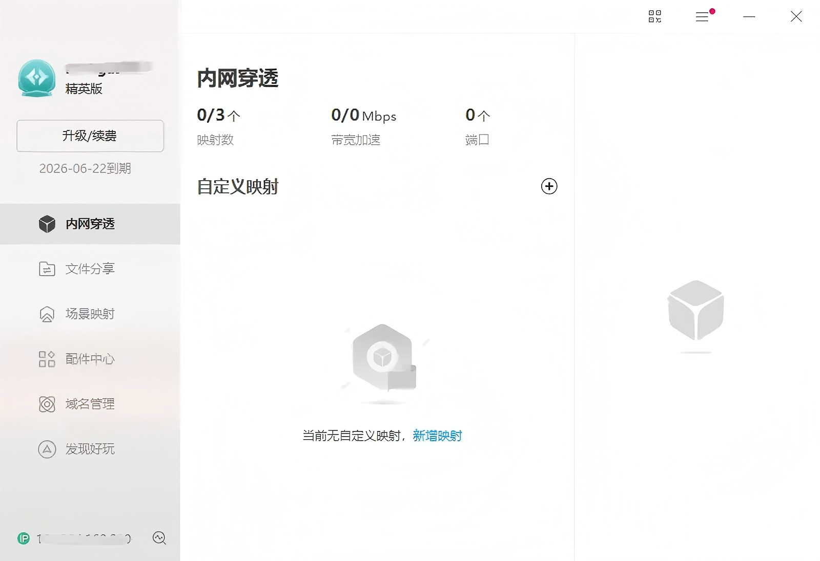Click the house icon beside 场景映射
The width and height of the screenshot is (820, 561).
47,314
